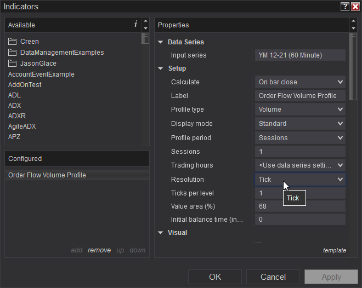The width and height of the screenshot is (362, 288).
Task: Collapse the Visual section
Action: coord(161,233)
